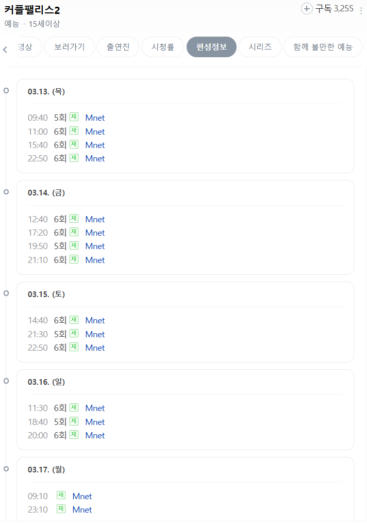Image resolution: width=367 pixels, height=525 pixels.
Task: Select the 영상 tab
Action: coord(24,46)
